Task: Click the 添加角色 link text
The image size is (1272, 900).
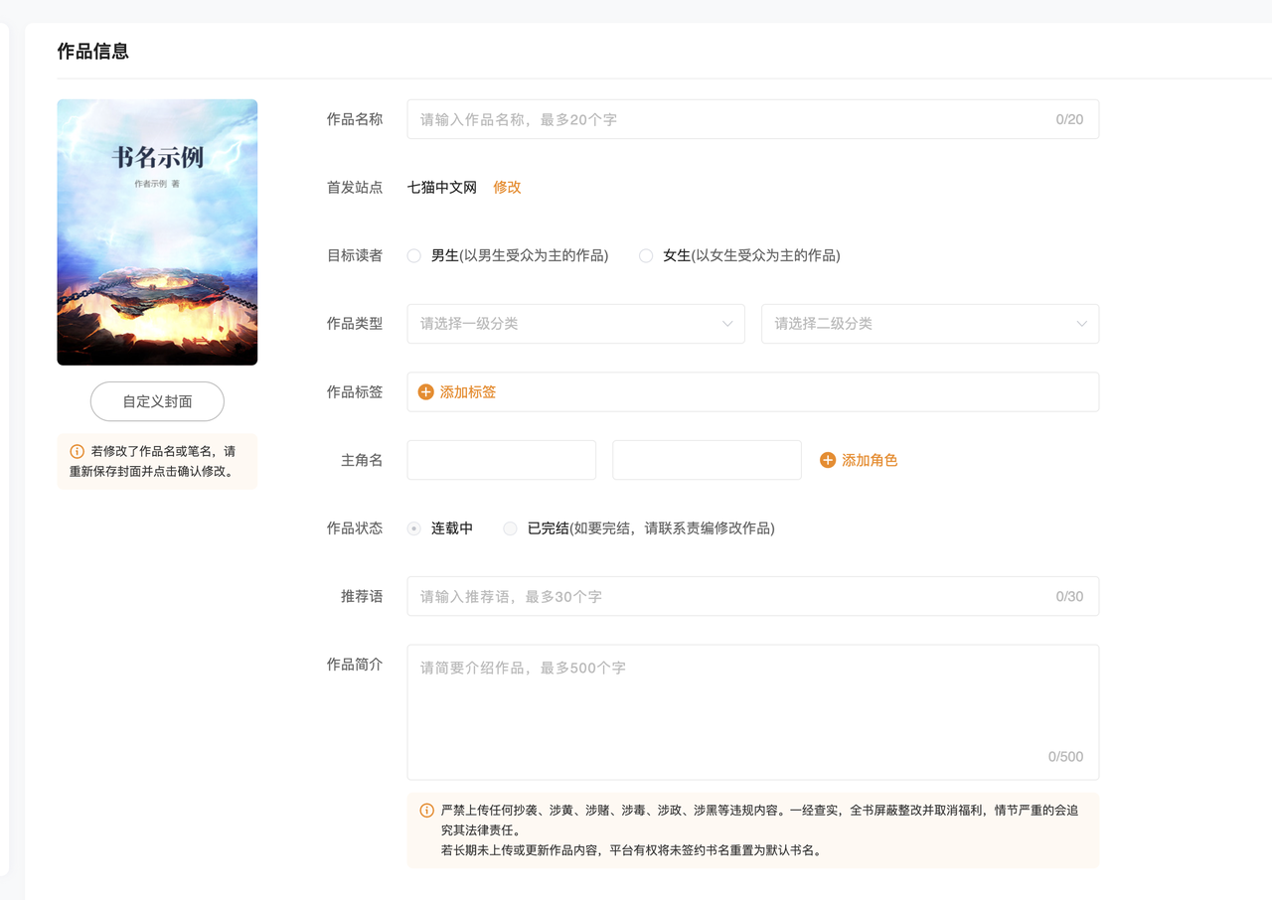Action: pyautogui.click(x=870, y=460)
